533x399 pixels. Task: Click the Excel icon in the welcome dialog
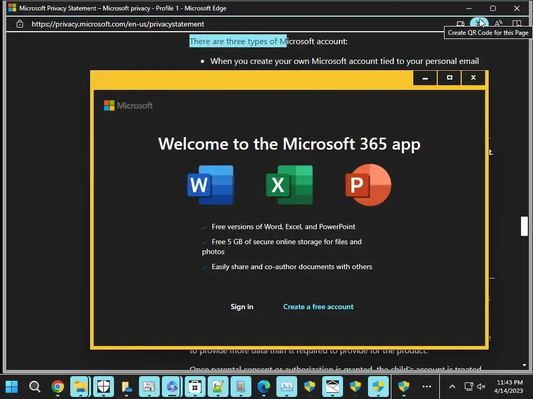click(289, 185)
